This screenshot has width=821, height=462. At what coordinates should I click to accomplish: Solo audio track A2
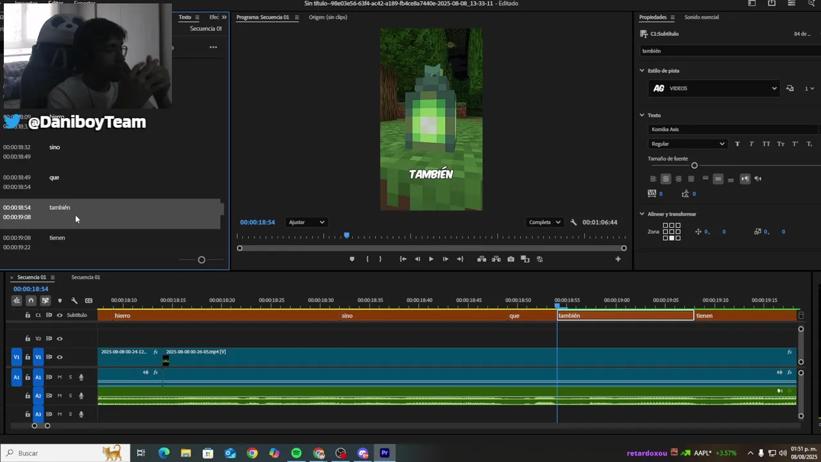point(71,396)
